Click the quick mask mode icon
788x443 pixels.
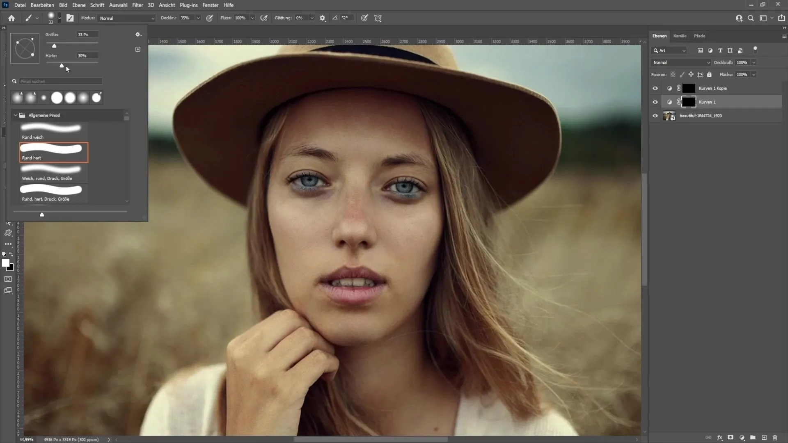[7, 279]
